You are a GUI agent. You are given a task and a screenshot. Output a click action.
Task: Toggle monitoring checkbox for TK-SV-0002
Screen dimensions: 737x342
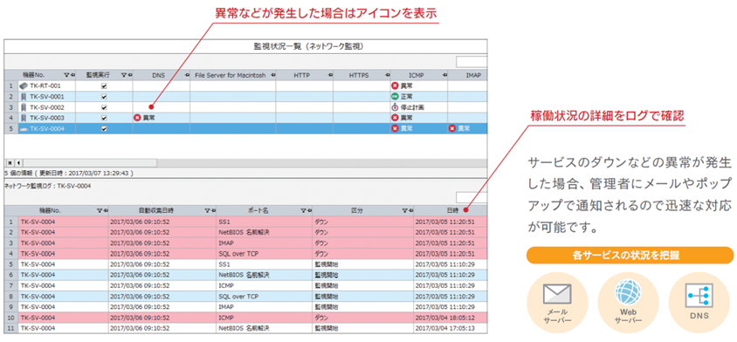(x=104, y=107)
